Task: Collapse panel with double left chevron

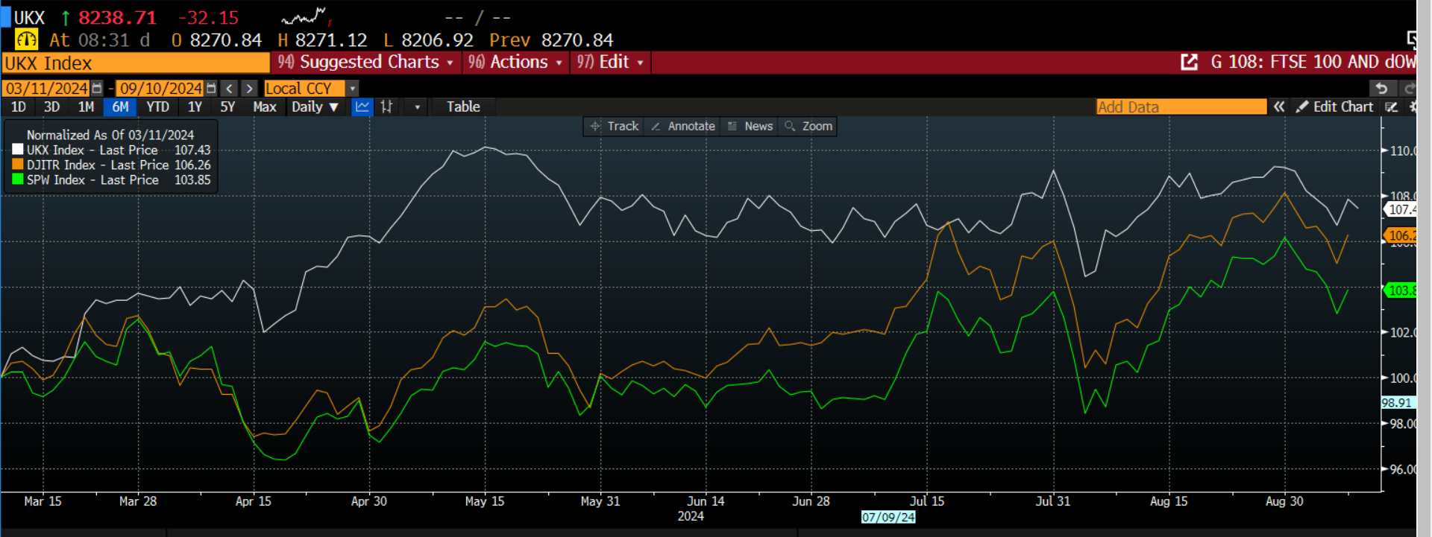Action: tap(1279, 107)
